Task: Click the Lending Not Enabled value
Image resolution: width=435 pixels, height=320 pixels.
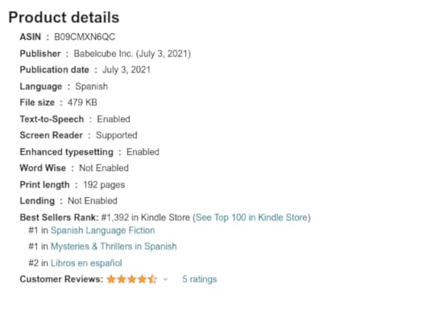Action: [93, 201]
